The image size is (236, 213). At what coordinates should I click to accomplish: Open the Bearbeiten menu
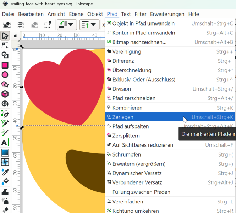31,14
